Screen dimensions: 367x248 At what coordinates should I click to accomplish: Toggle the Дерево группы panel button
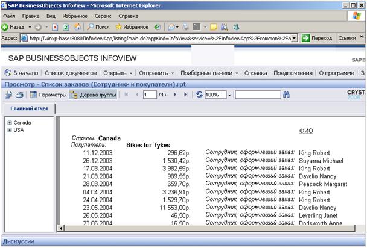pos(93,95)
